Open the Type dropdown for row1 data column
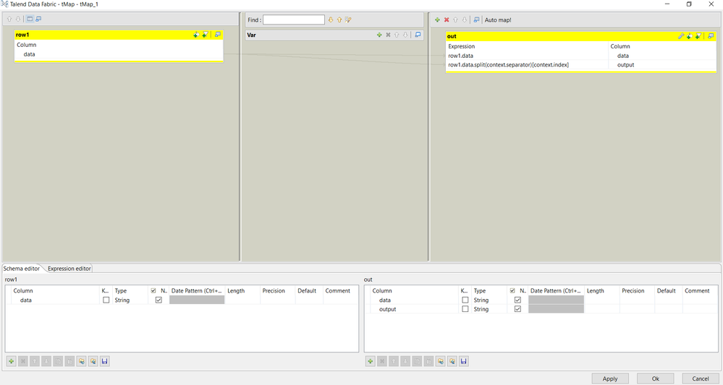 click(x=130, y=300)
